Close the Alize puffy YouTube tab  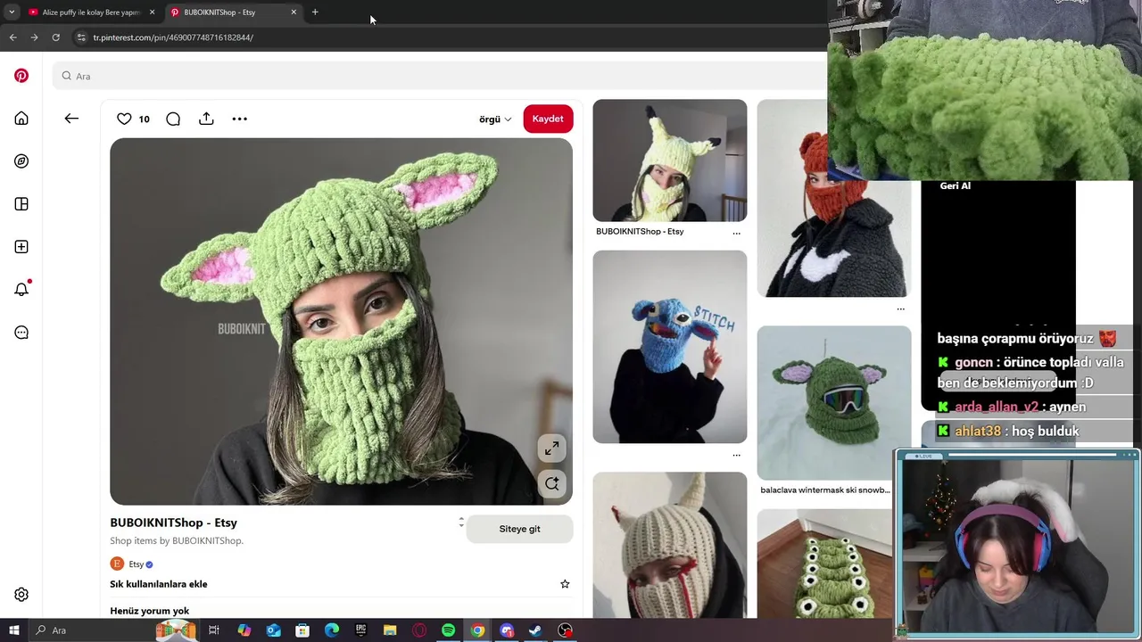[x=152, y=12]
